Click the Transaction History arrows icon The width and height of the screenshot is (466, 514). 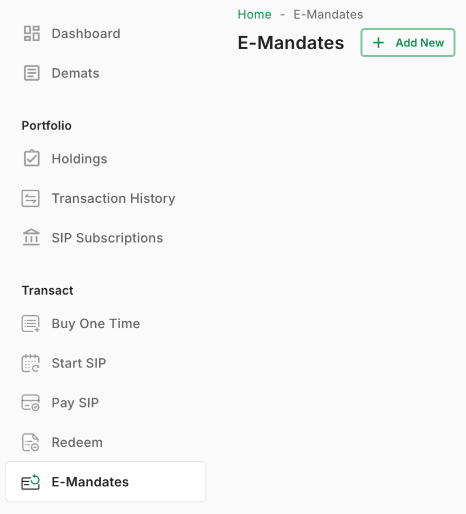(x=31, y=198)
